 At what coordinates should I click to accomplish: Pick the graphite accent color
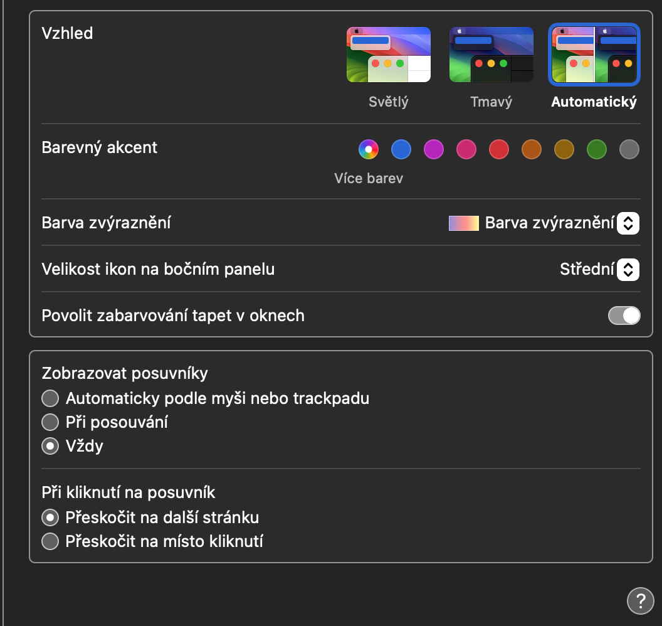[x=629, y=149]
